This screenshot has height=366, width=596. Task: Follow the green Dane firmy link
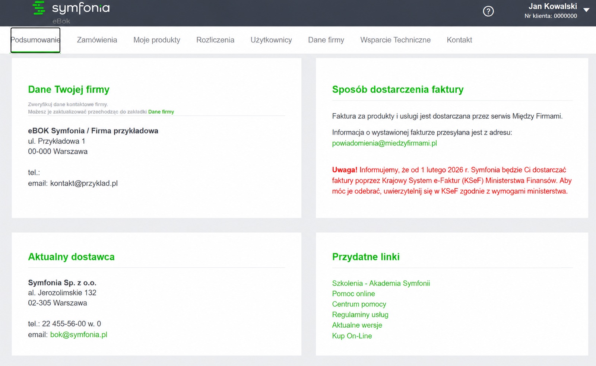[161, 112]
